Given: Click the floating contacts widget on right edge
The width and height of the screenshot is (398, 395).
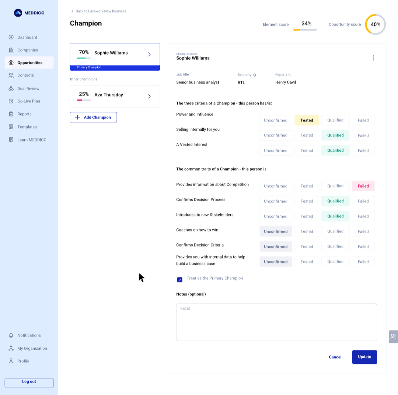Looking at the screenshot, I should click(x=393, y=336).
